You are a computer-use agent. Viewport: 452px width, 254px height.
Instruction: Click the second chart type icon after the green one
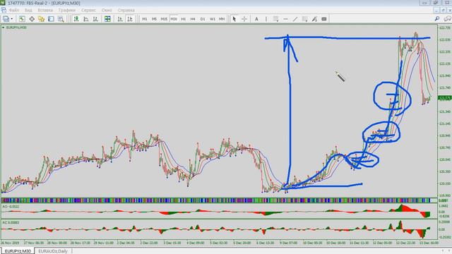click(x=86, y=19)
